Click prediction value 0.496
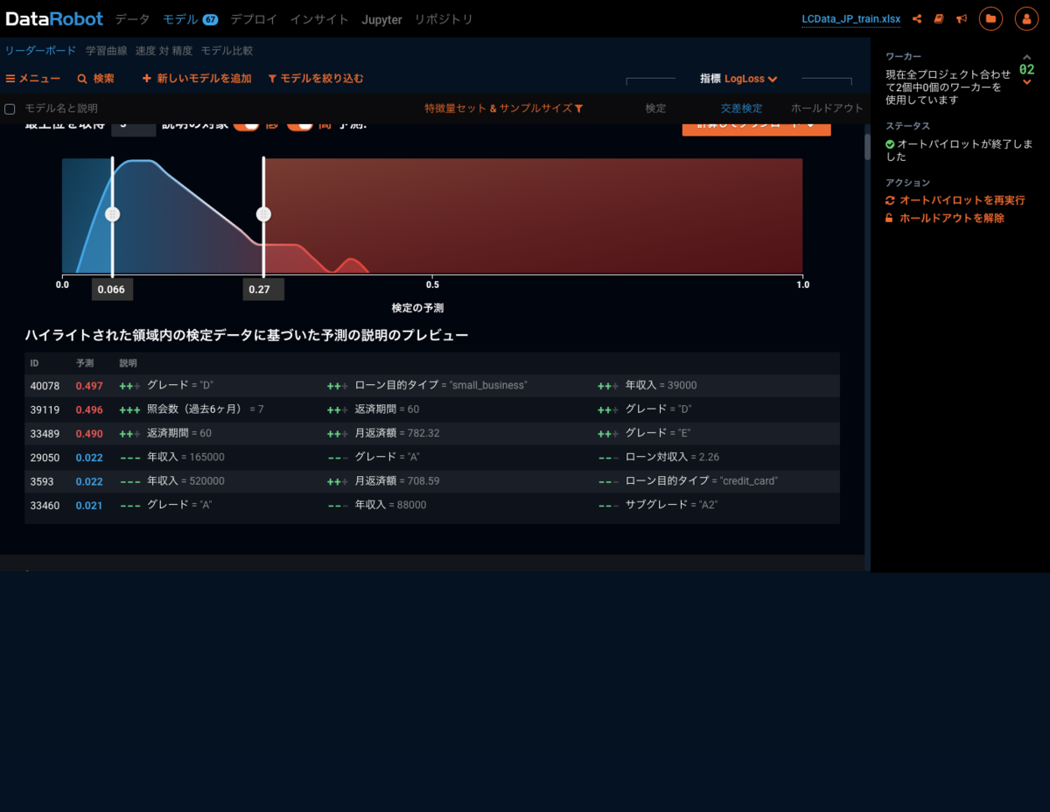This screenshot has height=812, width=1050. pos(89,409)
